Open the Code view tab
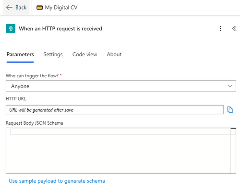The width and height of the screenshot is (240, 190). (x=85, y=55)
